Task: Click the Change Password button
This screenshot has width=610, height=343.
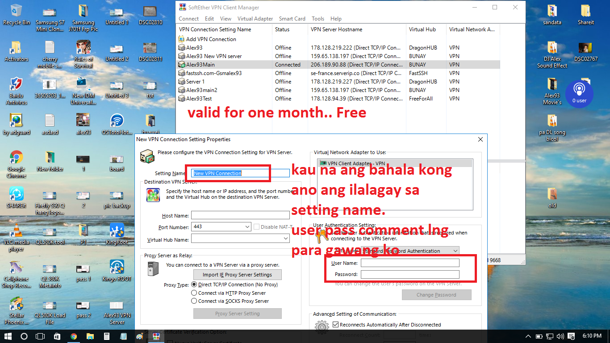Action: pyautogui.click(x=436, y=295)
